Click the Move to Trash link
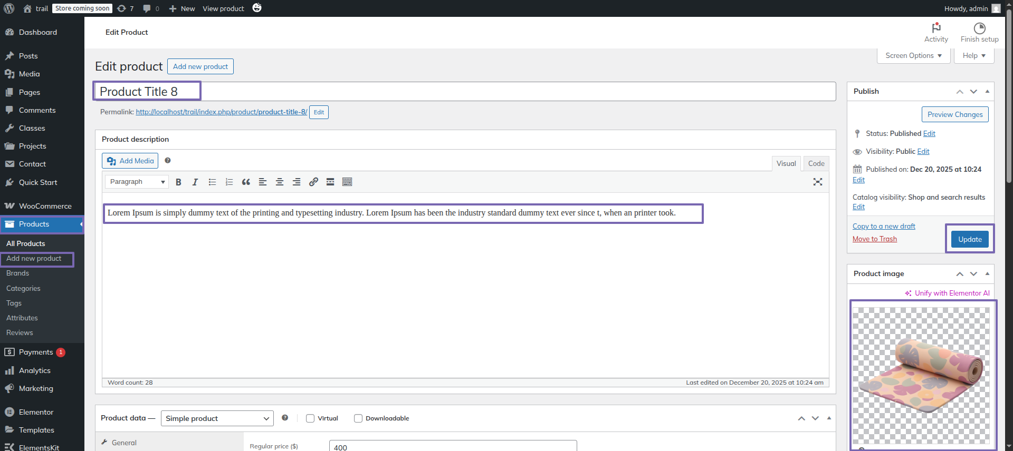This screenshot has height=451, width=1013. (x=874, y=239)
